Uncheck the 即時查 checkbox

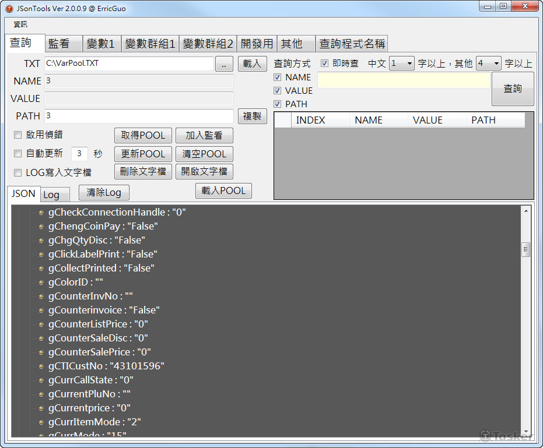(x=324, y=64)
